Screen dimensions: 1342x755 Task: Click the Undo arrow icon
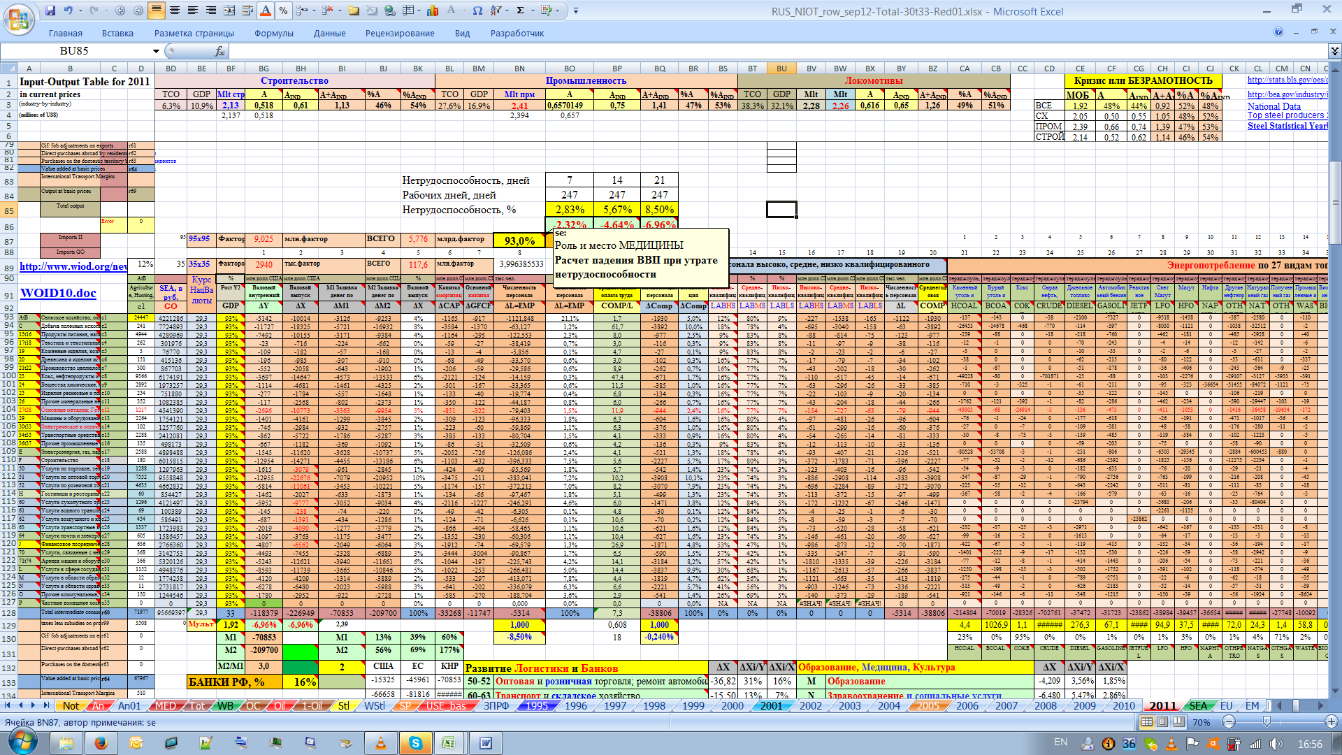[x=68, y=10]
